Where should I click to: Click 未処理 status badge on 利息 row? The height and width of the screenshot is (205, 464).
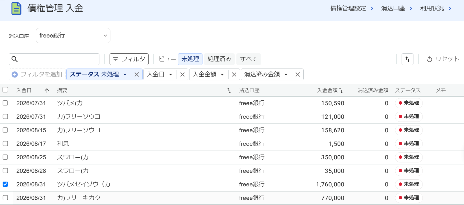pos(409,144)
